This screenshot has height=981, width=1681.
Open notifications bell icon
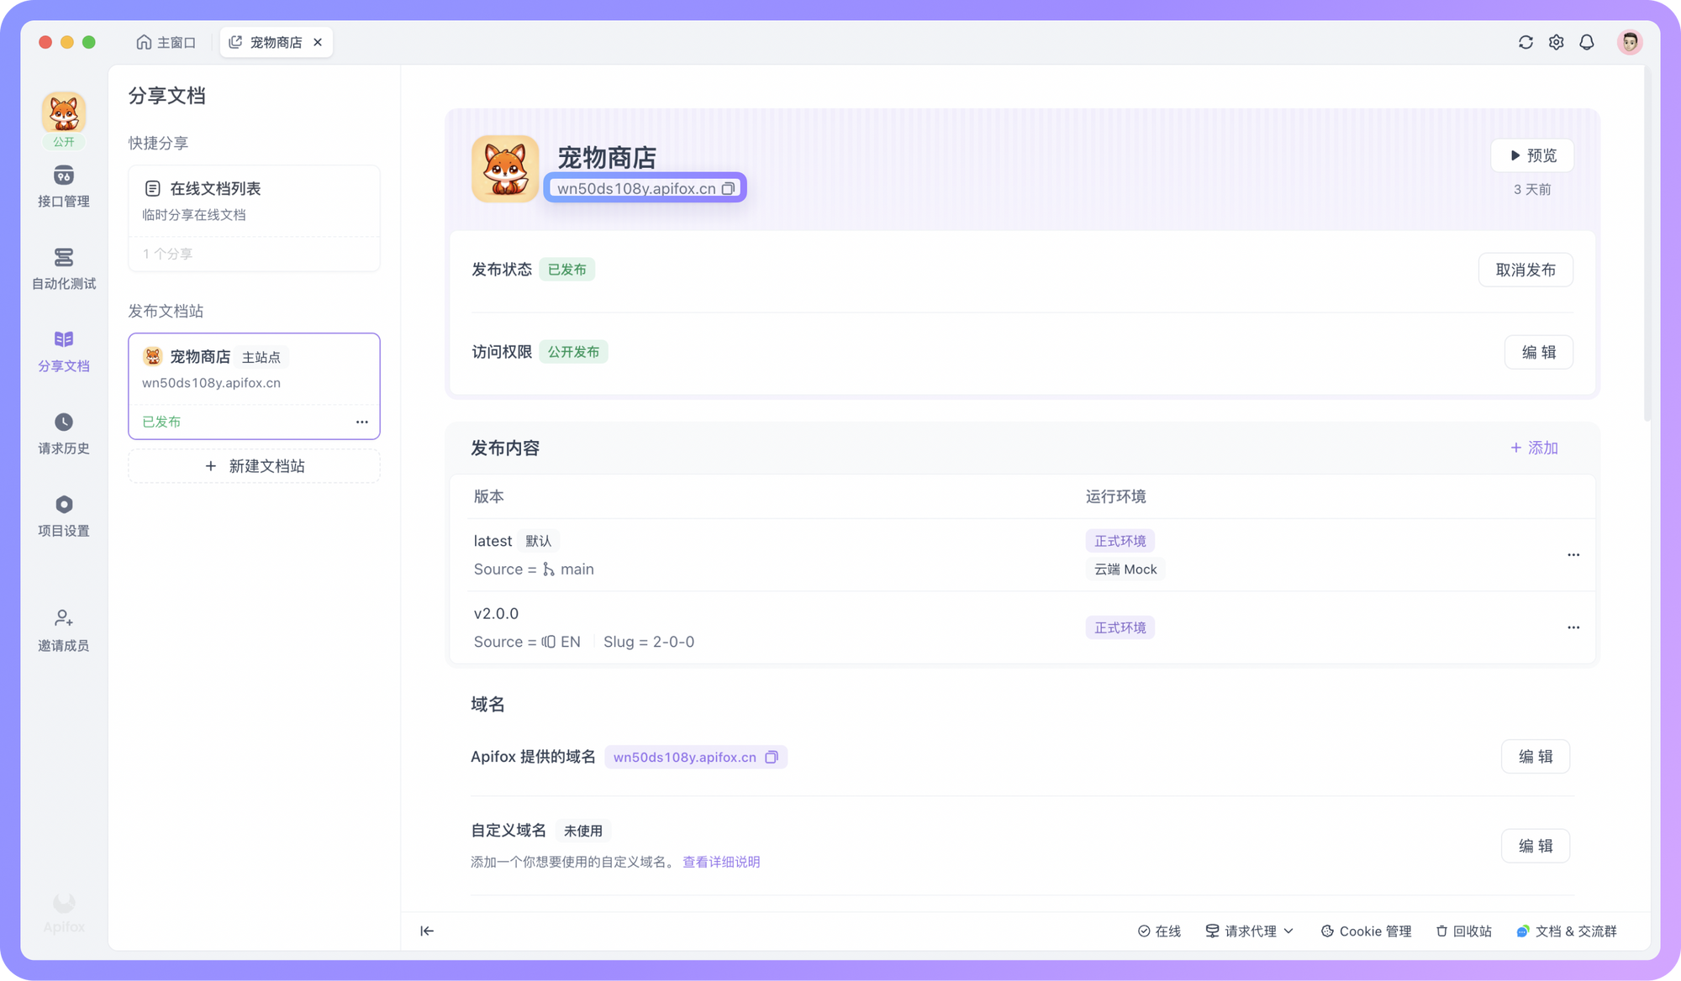click(1586, 42)
